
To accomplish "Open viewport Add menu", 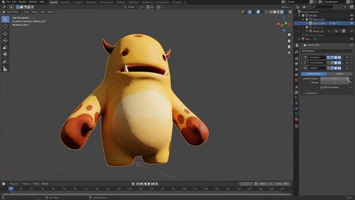I will (x=42, y=12).
